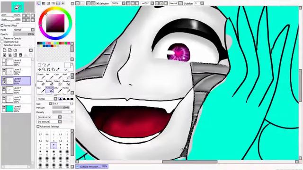303x170 pixels.
Task: Click the canvas horizontal scrollbar
Action: 189,161
